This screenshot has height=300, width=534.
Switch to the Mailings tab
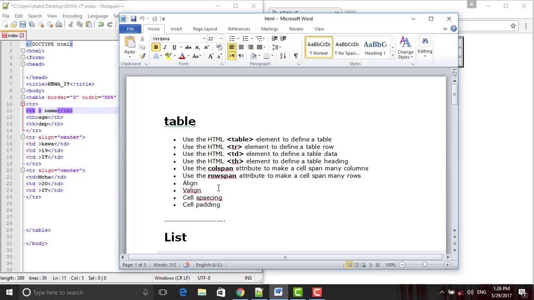(270, 29)
